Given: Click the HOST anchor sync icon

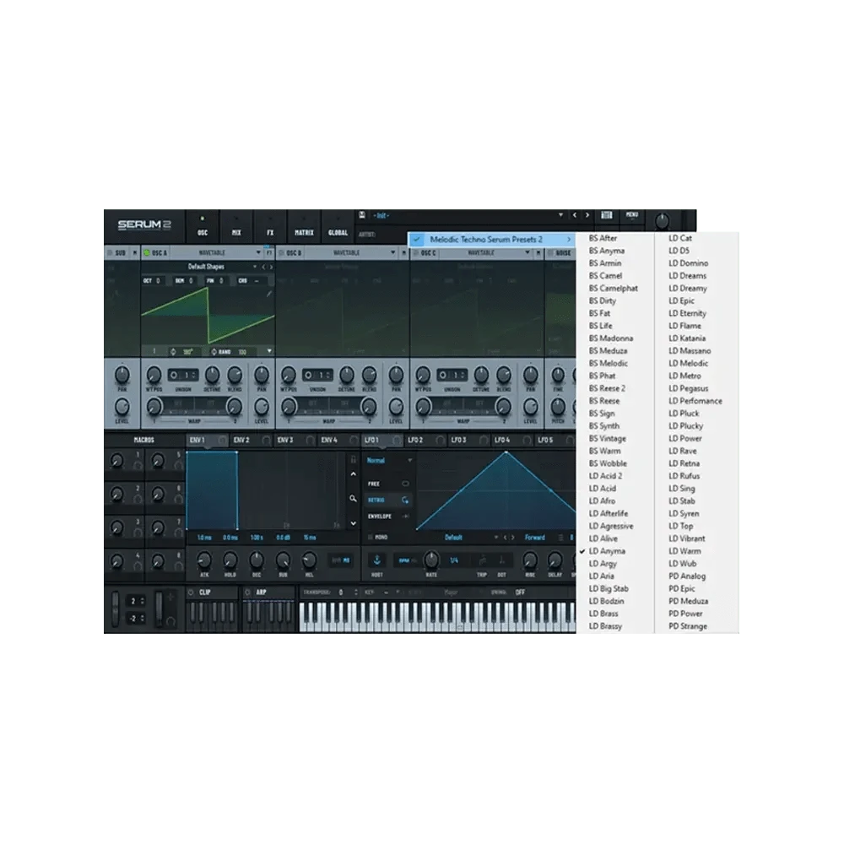Looking at the screenshot, I should (376, 560).
